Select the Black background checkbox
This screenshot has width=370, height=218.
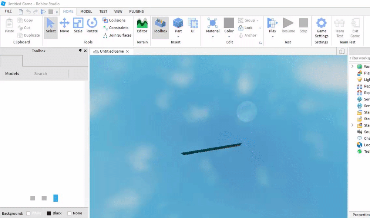coord(49,213)
